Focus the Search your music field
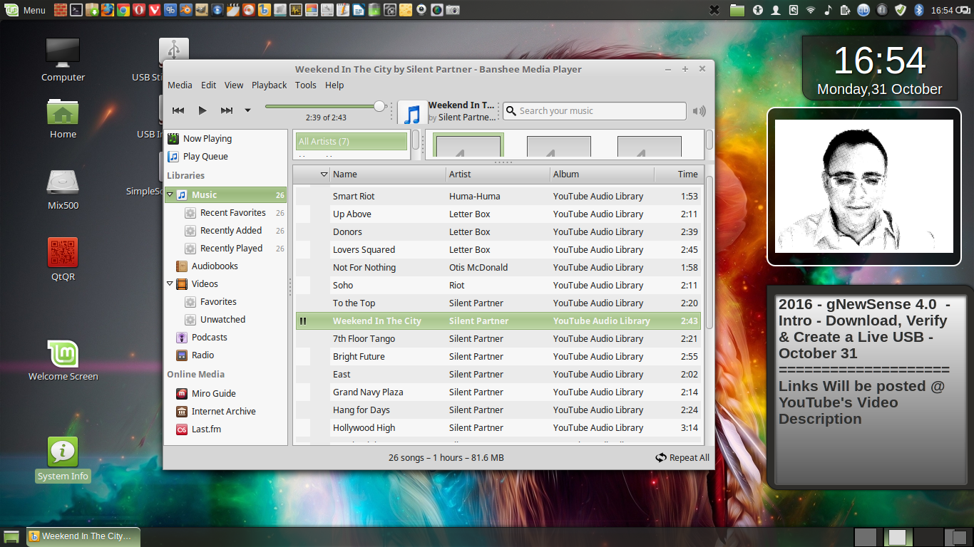Screen dimensions: 974x547 (x=595, y=111)
